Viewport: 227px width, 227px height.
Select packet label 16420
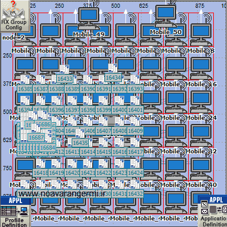tap(72, 172)
